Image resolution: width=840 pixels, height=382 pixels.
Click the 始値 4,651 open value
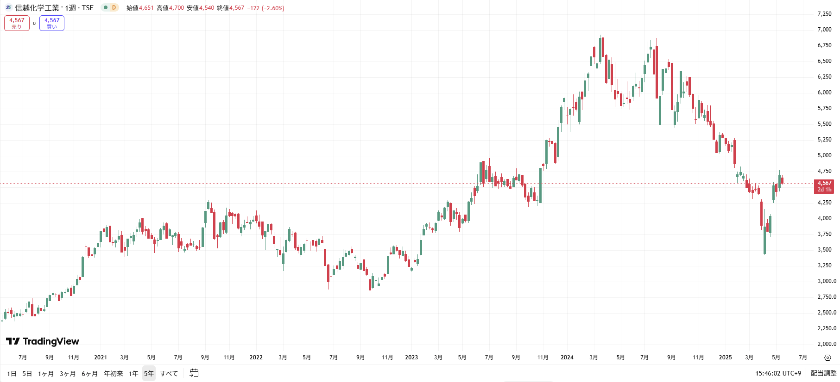click(140, 8)
